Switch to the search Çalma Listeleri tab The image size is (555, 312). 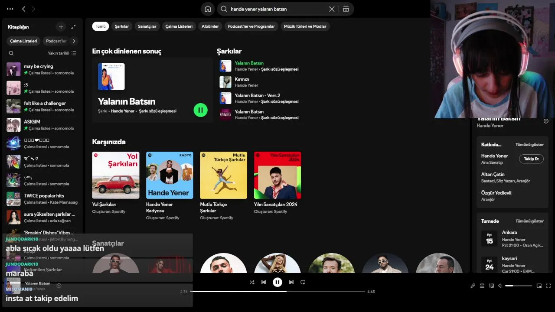pyautogui.click(x=179, y=26)
